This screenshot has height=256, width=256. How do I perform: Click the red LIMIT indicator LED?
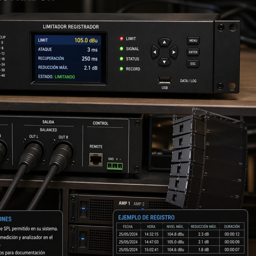point(122,39)
